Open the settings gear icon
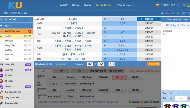This screenshot has width=190, height=108. pos(178,13)
